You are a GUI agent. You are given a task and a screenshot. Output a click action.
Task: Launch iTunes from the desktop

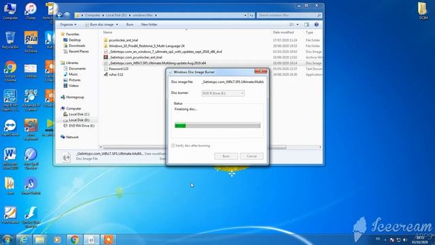(x=31, y=11)
